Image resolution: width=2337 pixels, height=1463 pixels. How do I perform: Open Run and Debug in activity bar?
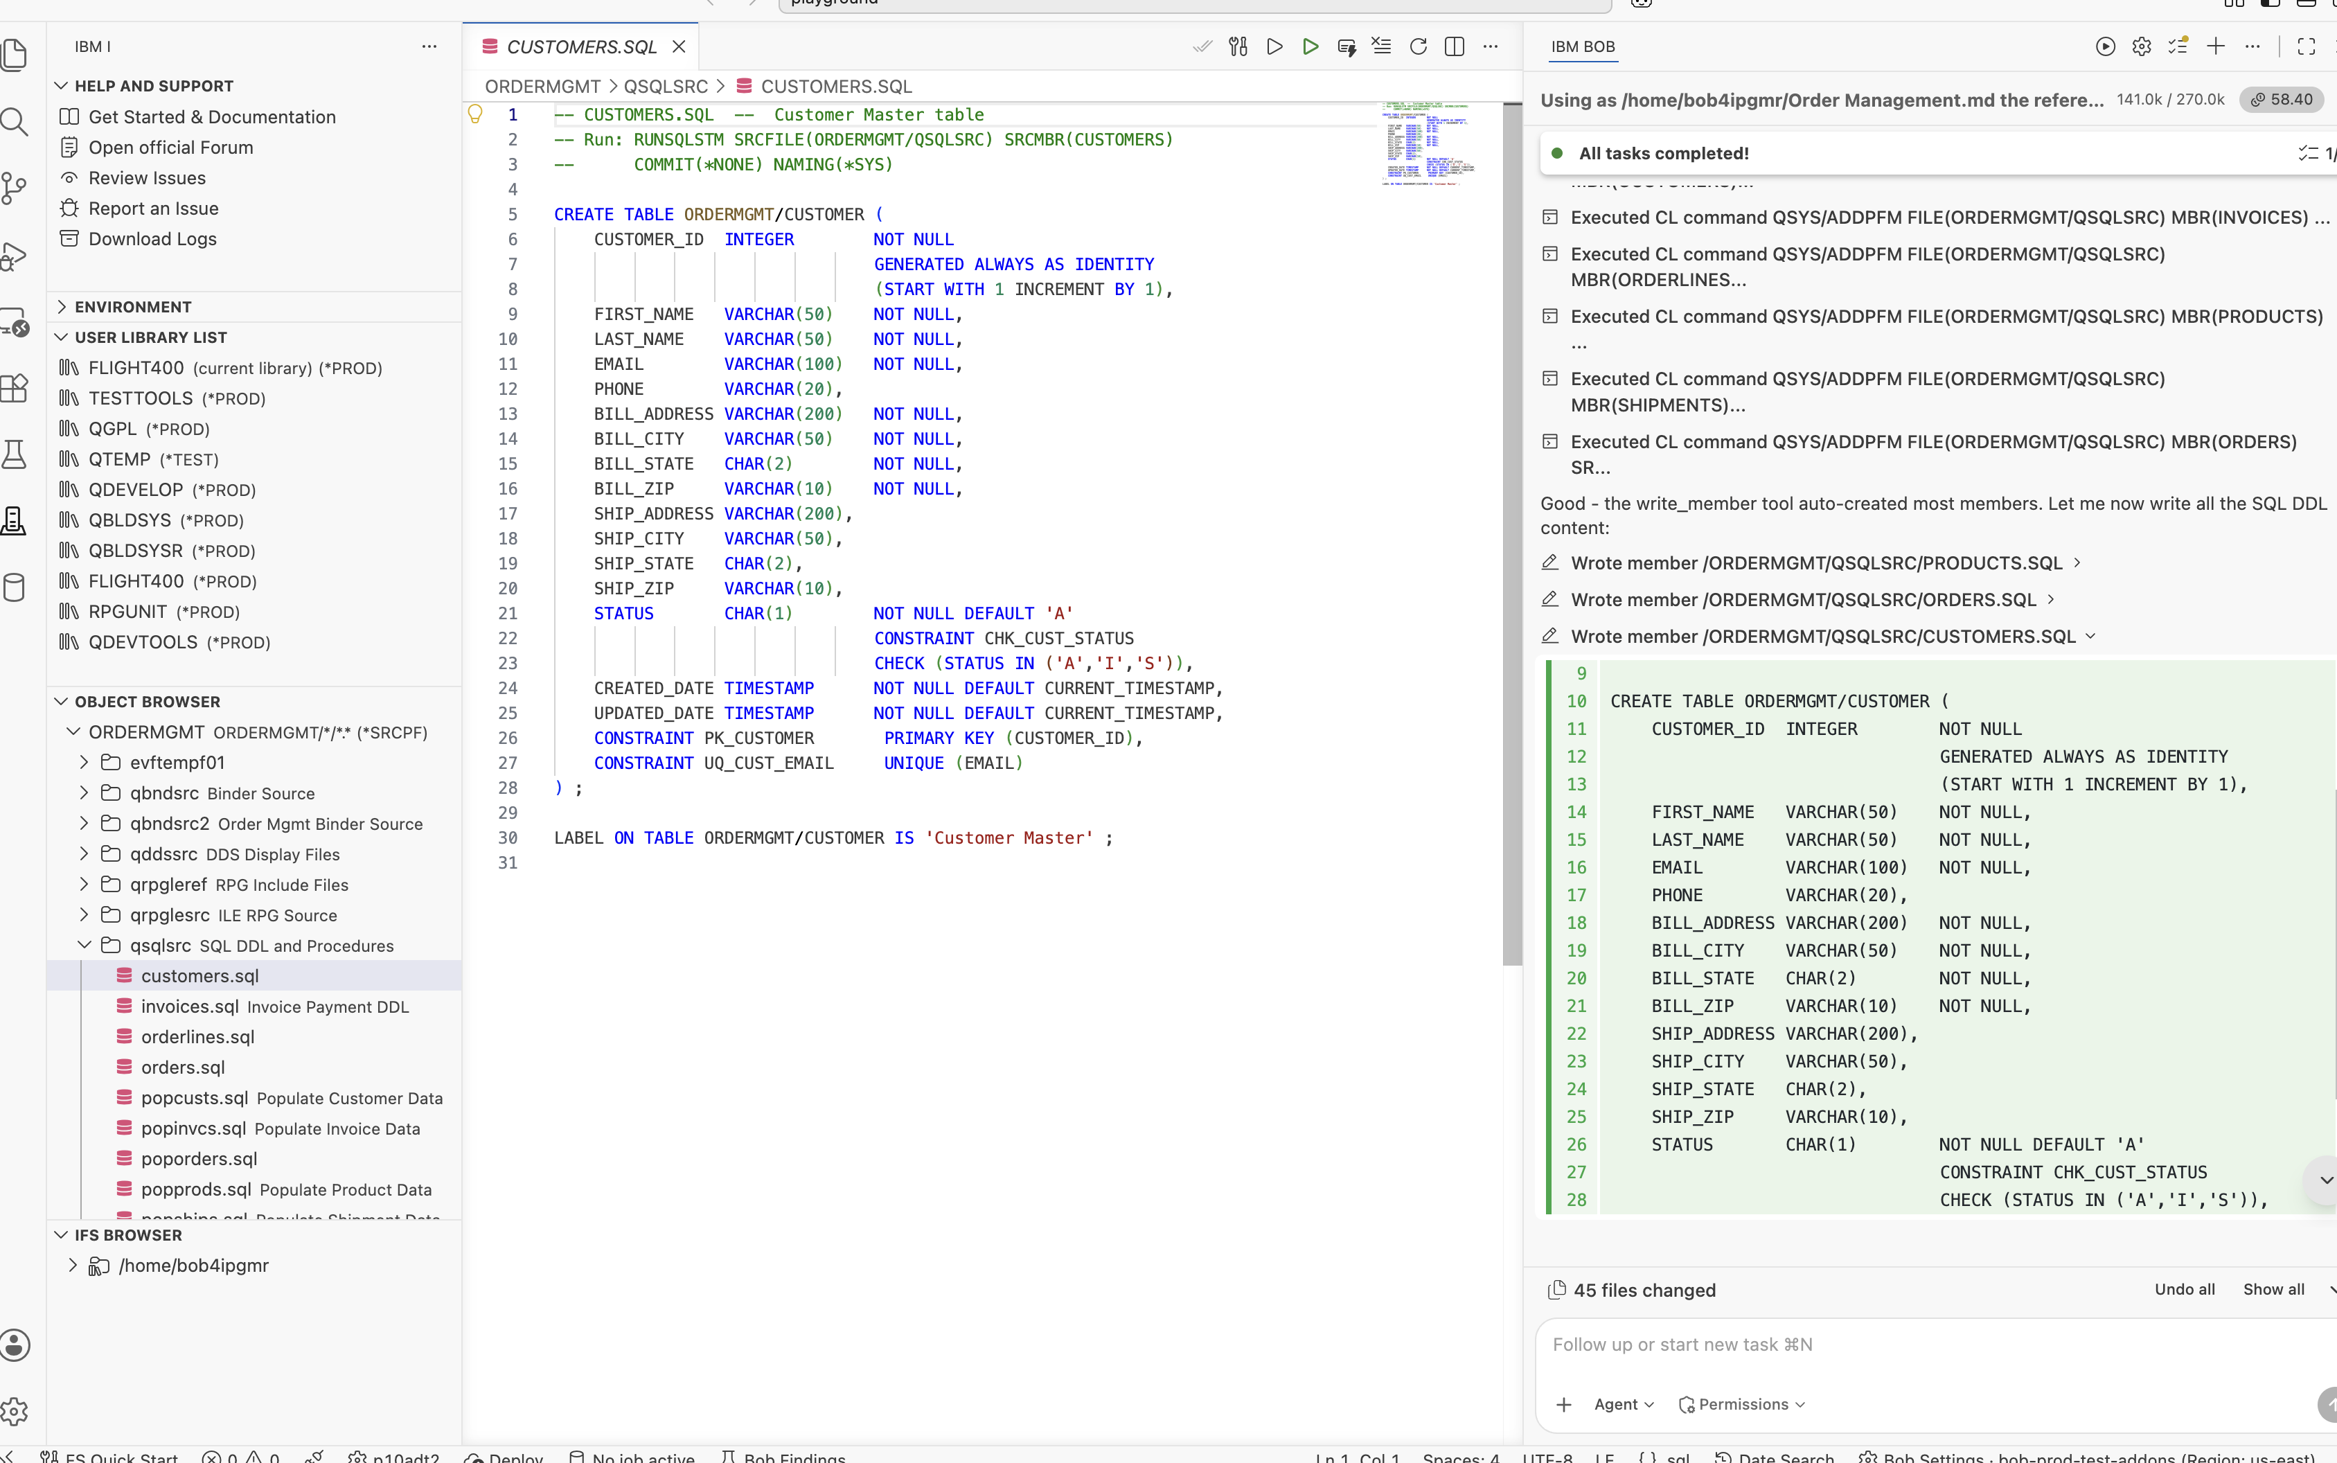point(14,256)
